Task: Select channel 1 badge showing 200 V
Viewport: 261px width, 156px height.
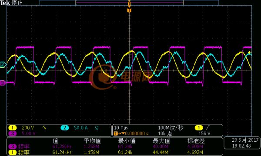Action: click(13, 128)
